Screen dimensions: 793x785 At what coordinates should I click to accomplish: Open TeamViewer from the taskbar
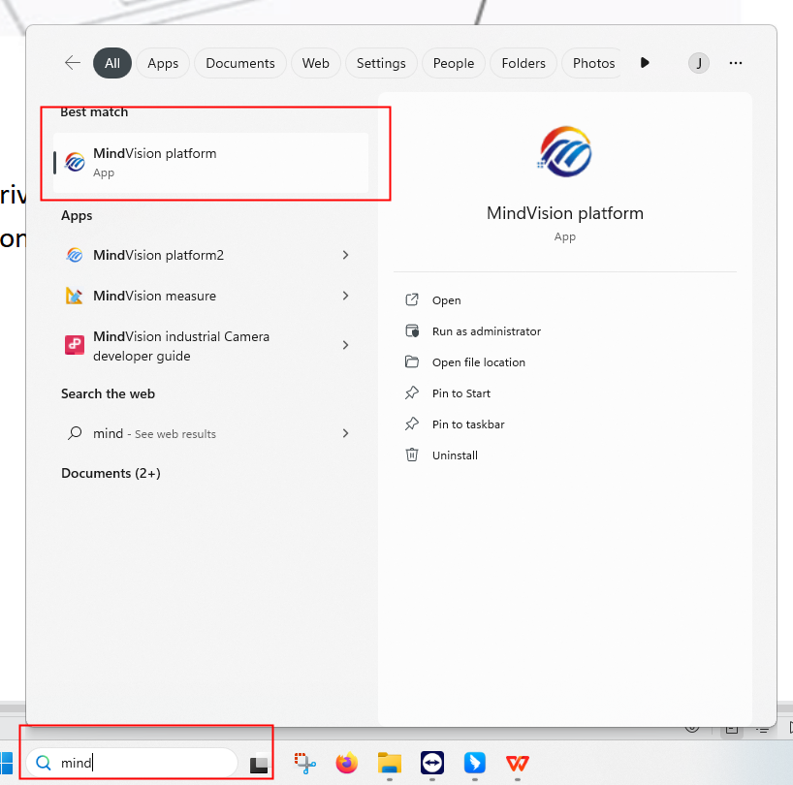point(432,763)
